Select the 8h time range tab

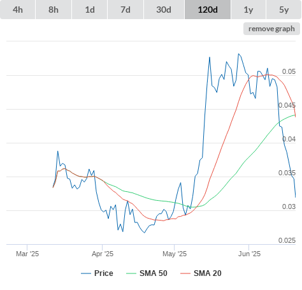54,10
